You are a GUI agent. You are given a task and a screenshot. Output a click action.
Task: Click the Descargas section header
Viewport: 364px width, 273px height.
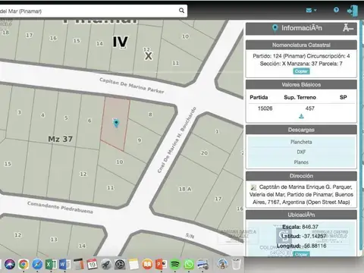coord(301,130)
